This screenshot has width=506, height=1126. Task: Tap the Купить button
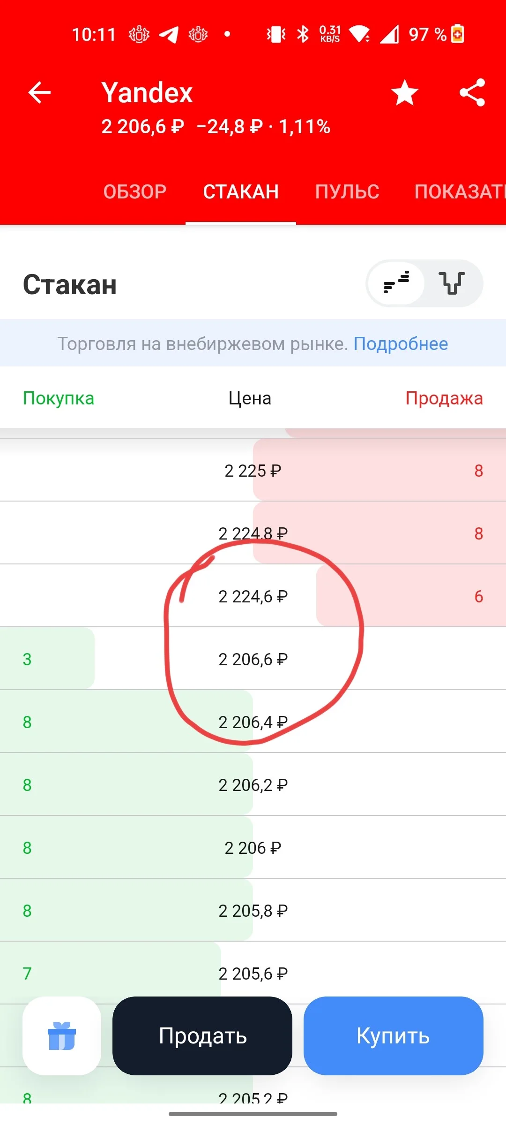coord(394,1035)
